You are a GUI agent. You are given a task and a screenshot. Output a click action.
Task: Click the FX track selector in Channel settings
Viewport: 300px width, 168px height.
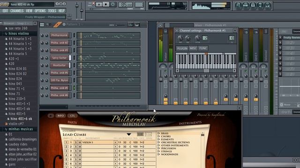click(x=232, y=38)
